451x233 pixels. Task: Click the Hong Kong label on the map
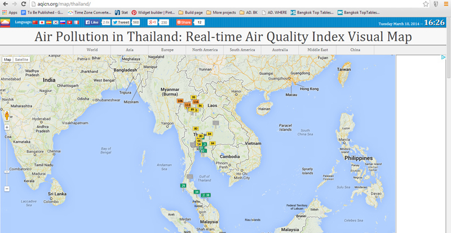click(309, 89)
